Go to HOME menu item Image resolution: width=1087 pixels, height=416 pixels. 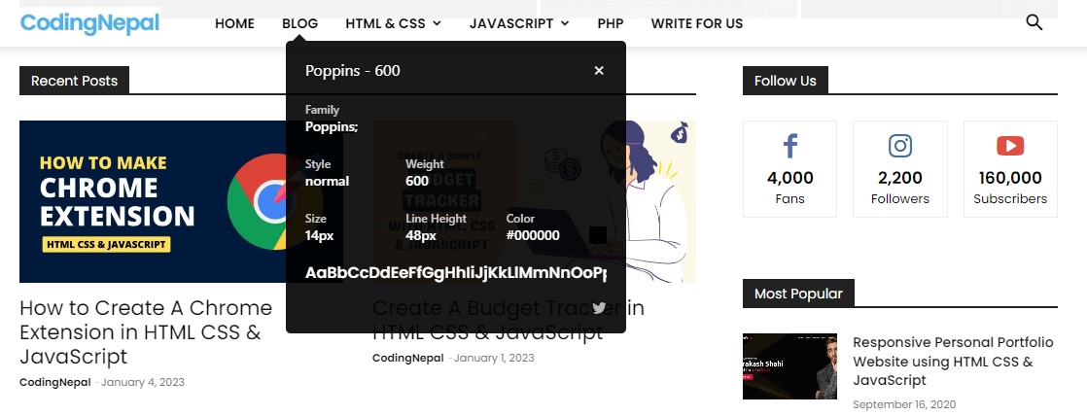234,23
